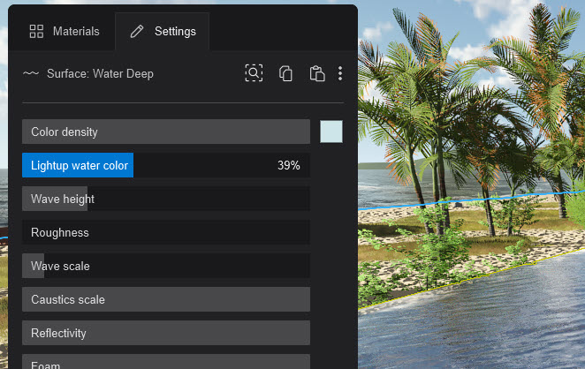
Task: Click the Color density slider
Action: (165, 132)
